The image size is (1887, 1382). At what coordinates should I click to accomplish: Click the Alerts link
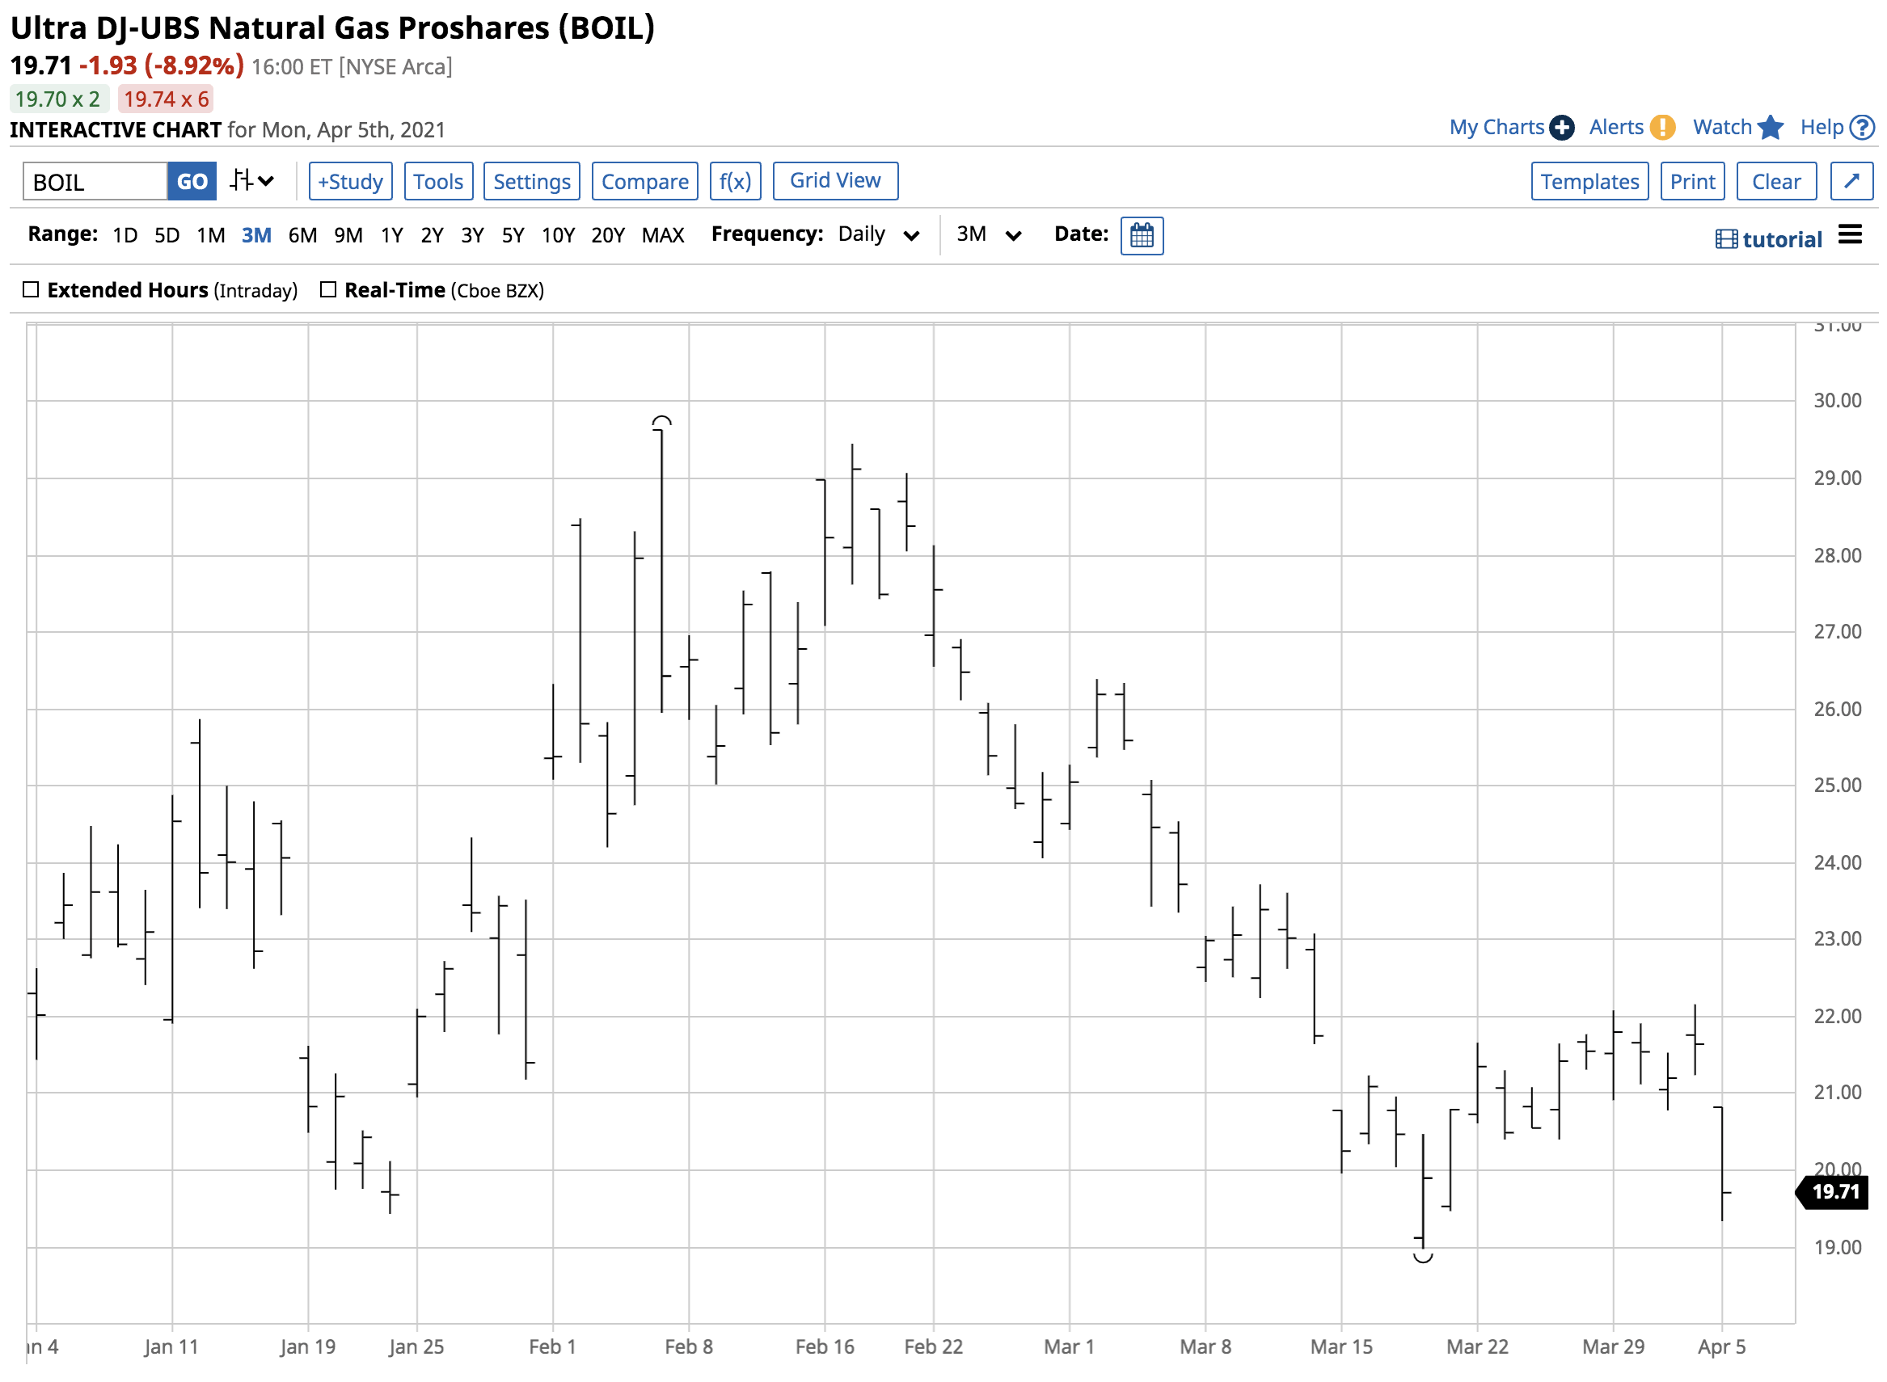tap(1616, 127)
